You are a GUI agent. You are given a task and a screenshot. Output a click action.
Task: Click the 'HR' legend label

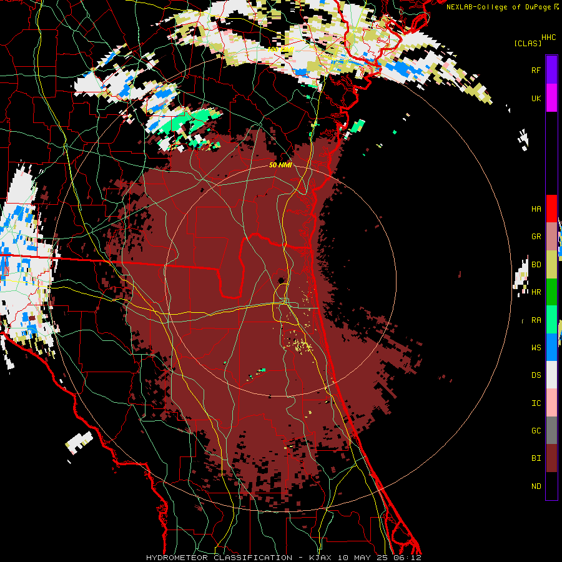(x=536, y=292)
